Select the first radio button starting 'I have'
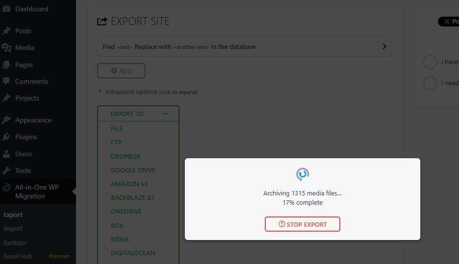The width and height of the screenshot is (459, 264). [x=430, y=62]
